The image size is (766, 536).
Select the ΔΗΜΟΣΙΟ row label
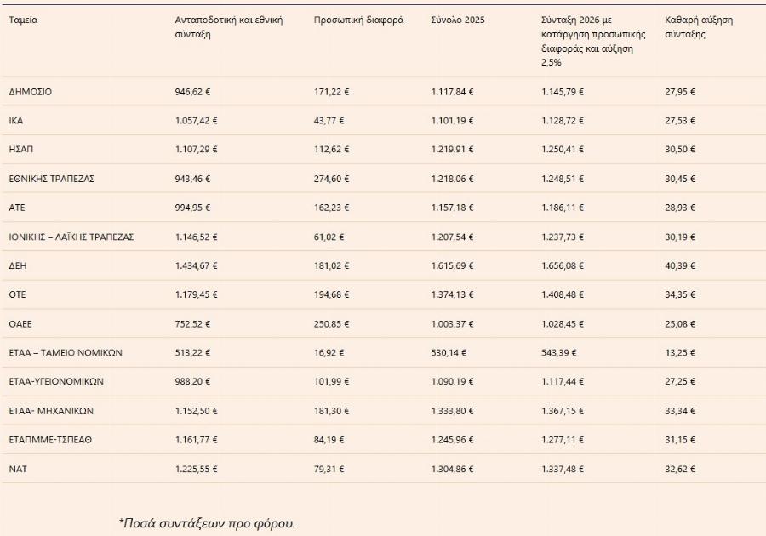[x=30, y=92]
